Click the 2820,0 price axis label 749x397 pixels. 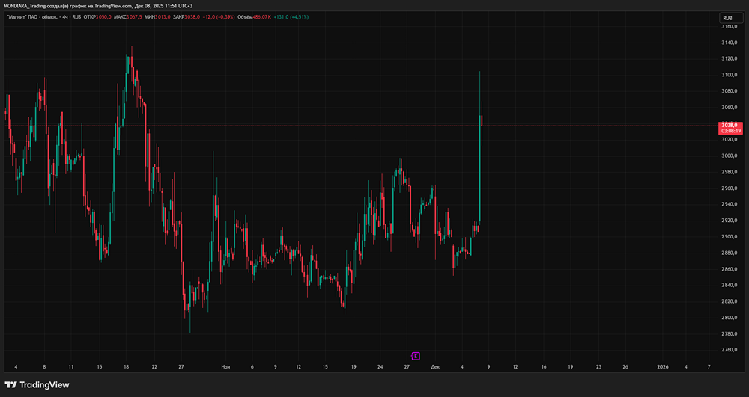point(730,302)
